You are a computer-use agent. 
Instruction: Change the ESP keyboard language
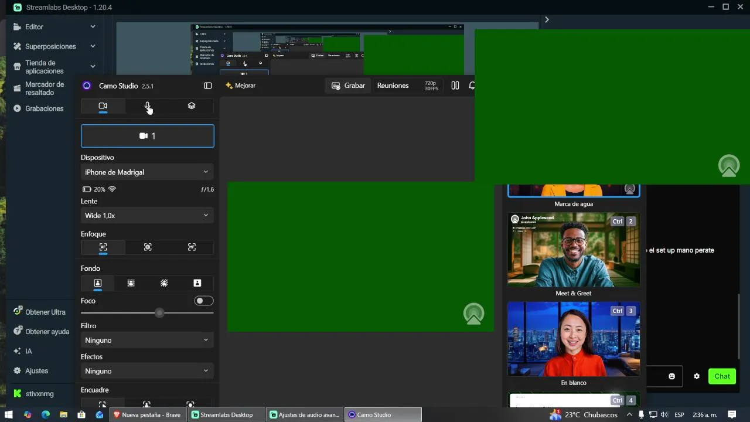tap(679, 414)
